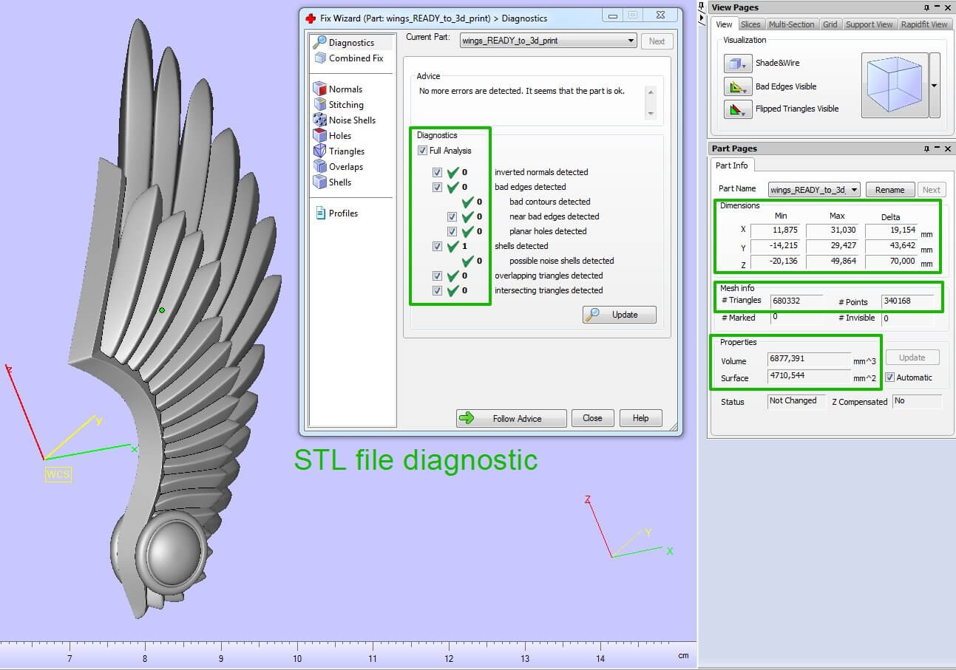Click the Bad Edges Visible icon
Image resolution: width=956 pixels, height=670 pixels.
737,86
